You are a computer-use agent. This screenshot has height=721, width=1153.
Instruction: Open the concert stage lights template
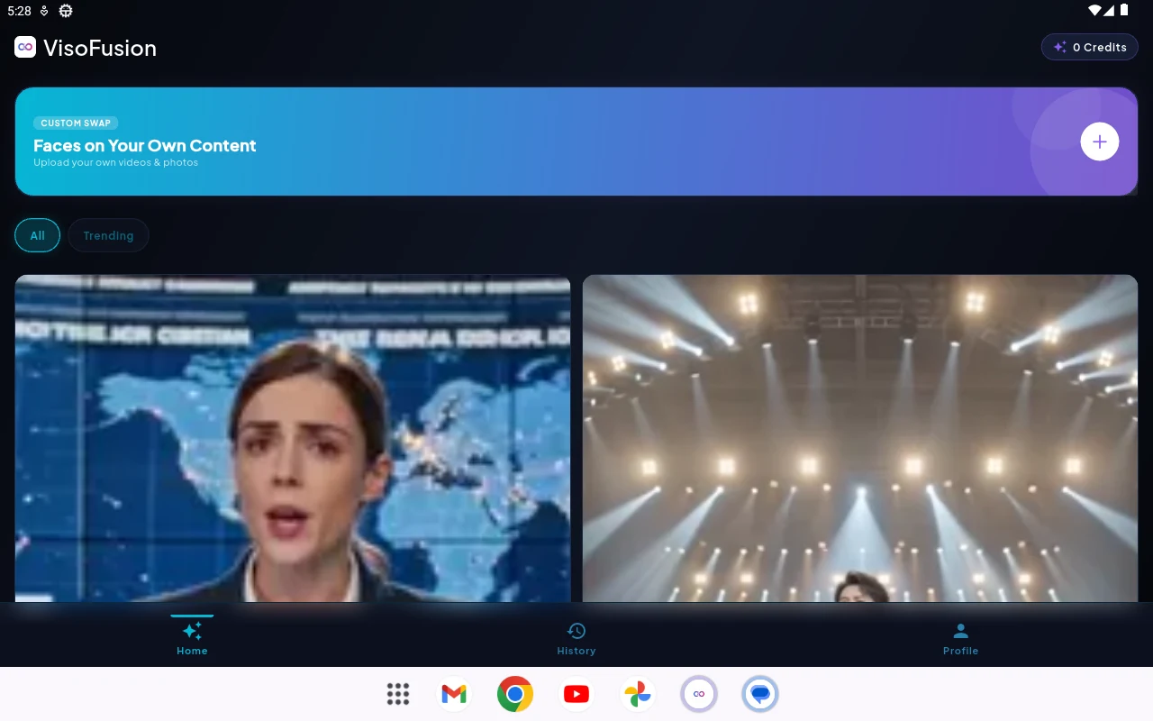coord(860,438)
